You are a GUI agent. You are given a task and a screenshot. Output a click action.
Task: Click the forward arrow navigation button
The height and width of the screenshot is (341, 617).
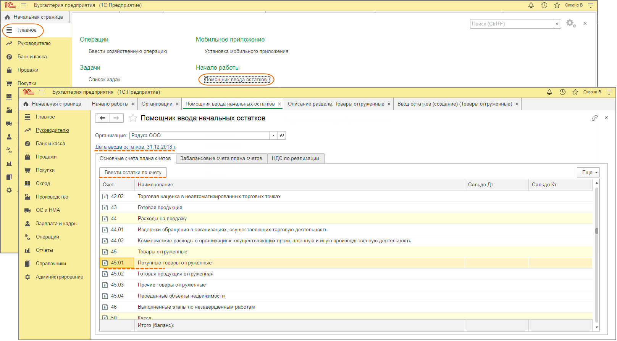tap(116, 118)
